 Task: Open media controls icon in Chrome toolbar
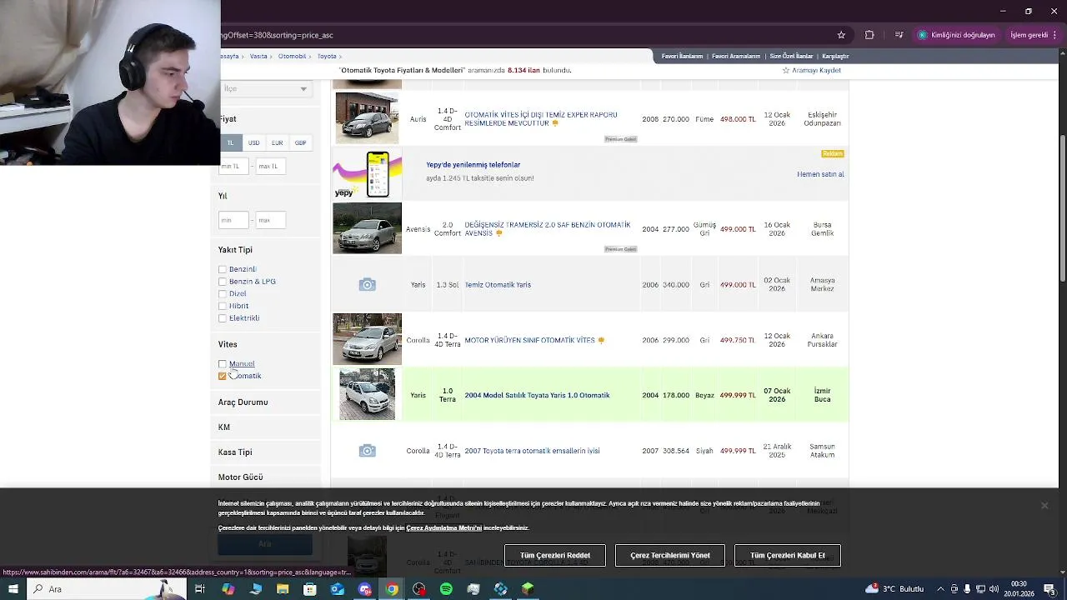[899, 35]
